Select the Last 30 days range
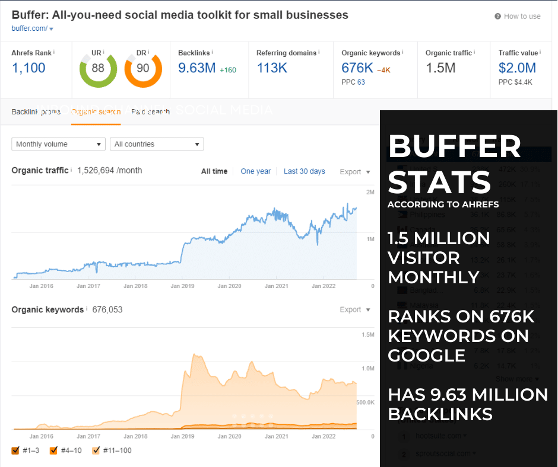 304,171
